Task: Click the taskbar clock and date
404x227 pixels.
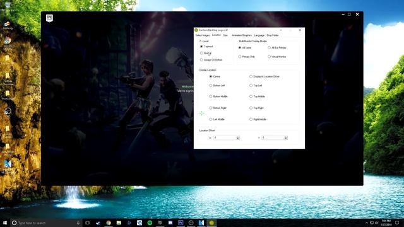Action: [386, 223]
